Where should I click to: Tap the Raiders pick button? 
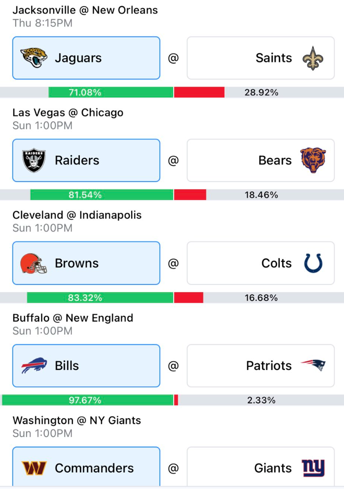click(x=86, y=160)
